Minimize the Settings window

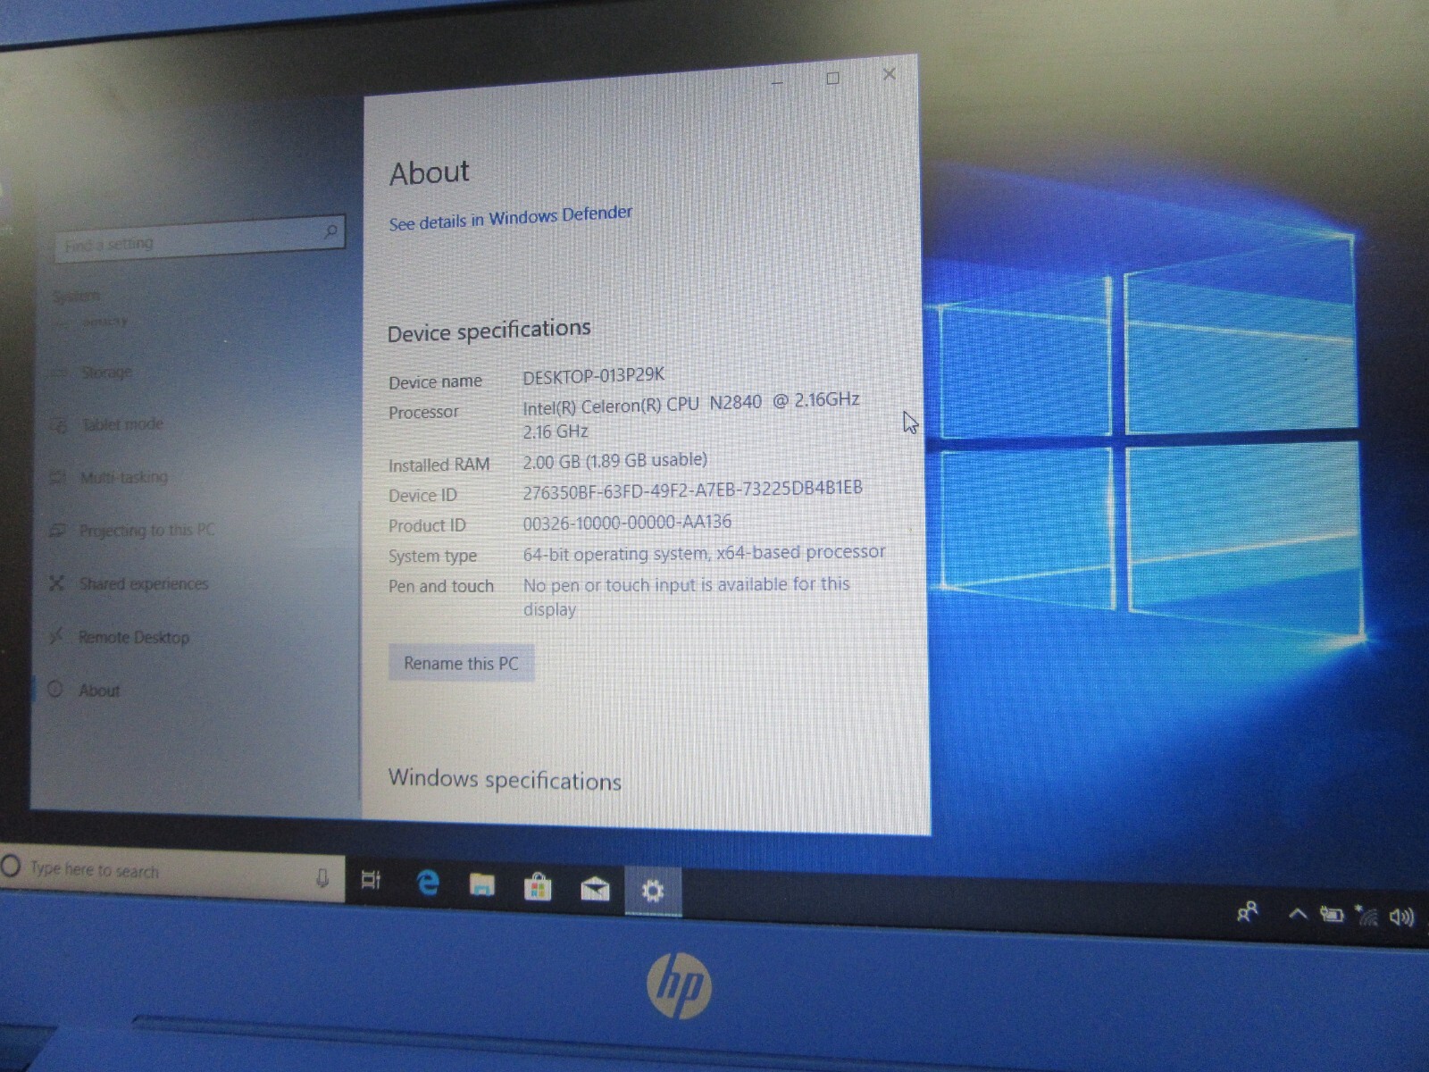(x=777, y=82)
